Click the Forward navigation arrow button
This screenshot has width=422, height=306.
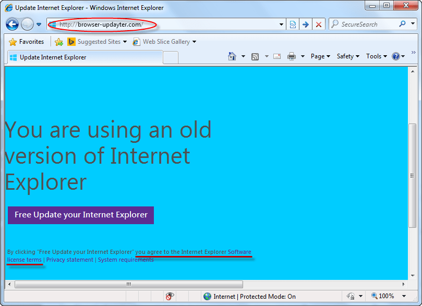[27, 25]
